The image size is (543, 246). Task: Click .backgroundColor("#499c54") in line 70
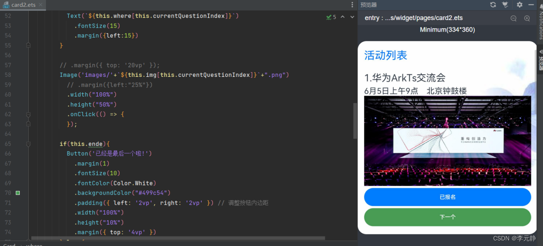[122, 193]
